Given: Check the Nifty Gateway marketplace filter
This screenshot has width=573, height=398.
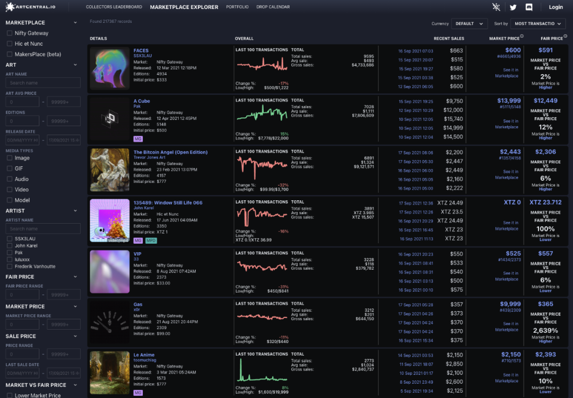Looking at the screenshot, I should pyautogui.click(x=10, y=33).
